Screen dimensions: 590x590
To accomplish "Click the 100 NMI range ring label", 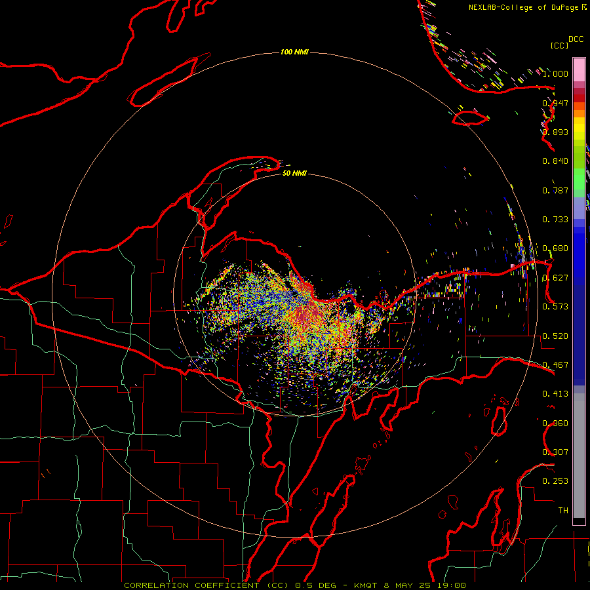I will tap(294, 52).
